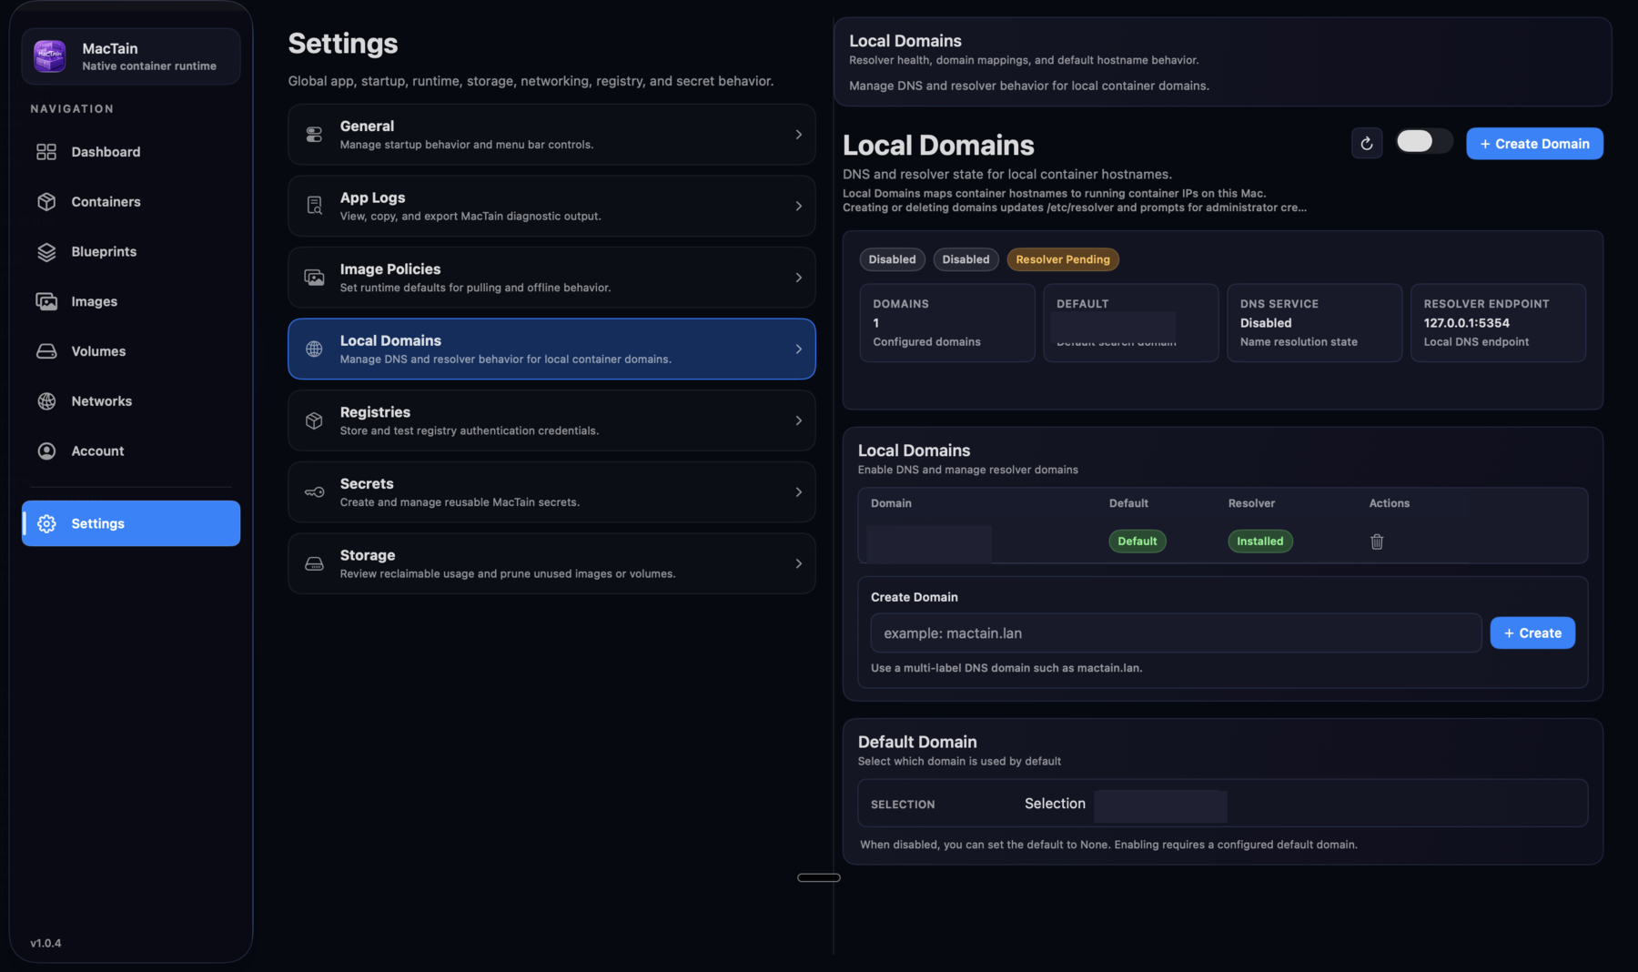Click the Local Domains globe icon in the list
Screen dimensions: 1638x972
pyautogui.click(x=314, y=349)
